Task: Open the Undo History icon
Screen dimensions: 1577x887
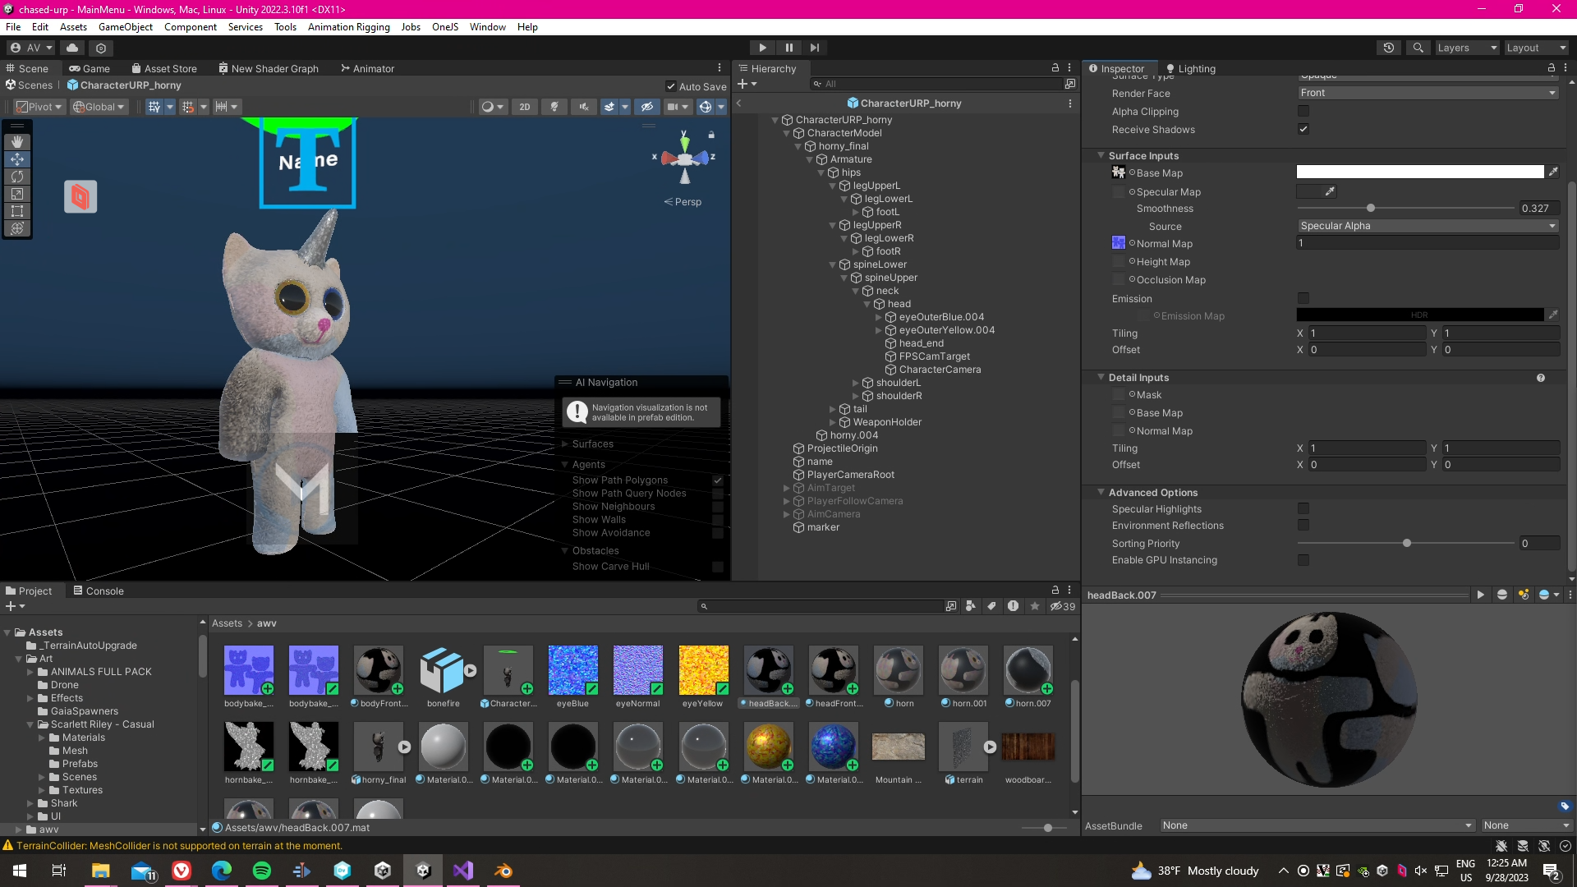Action: [x=1388, y=48]
